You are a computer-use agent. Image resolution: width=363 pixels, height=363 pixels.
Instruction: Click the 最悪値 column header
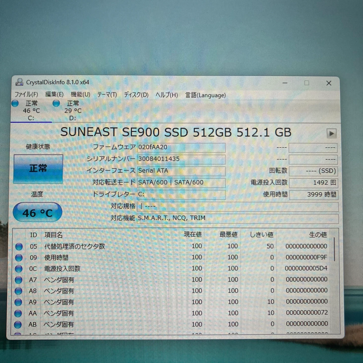pyautogui.click(x=223, y=234)
